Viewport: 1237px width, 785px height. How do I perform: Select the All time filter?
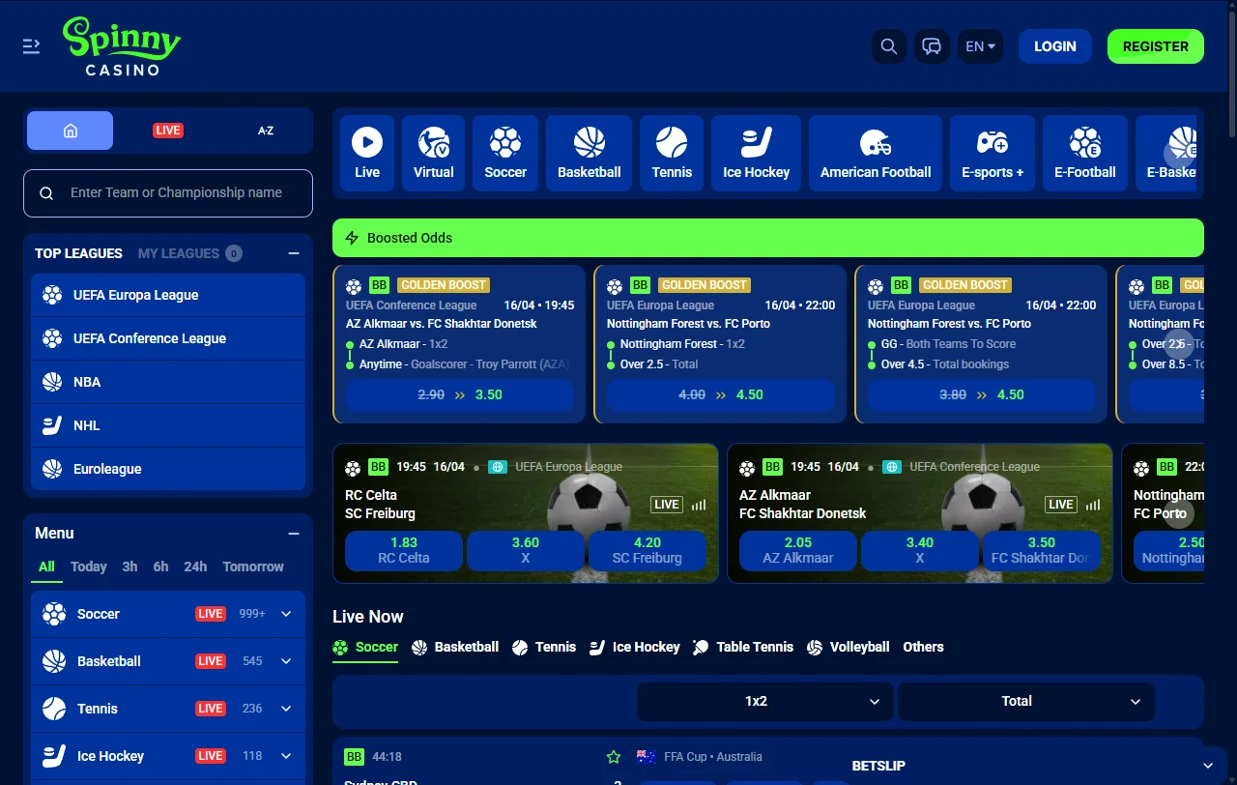(46, 567)
